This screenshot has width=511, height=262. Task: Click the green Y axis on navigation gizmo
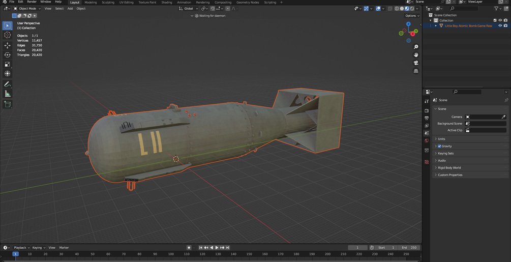(416, 31)
